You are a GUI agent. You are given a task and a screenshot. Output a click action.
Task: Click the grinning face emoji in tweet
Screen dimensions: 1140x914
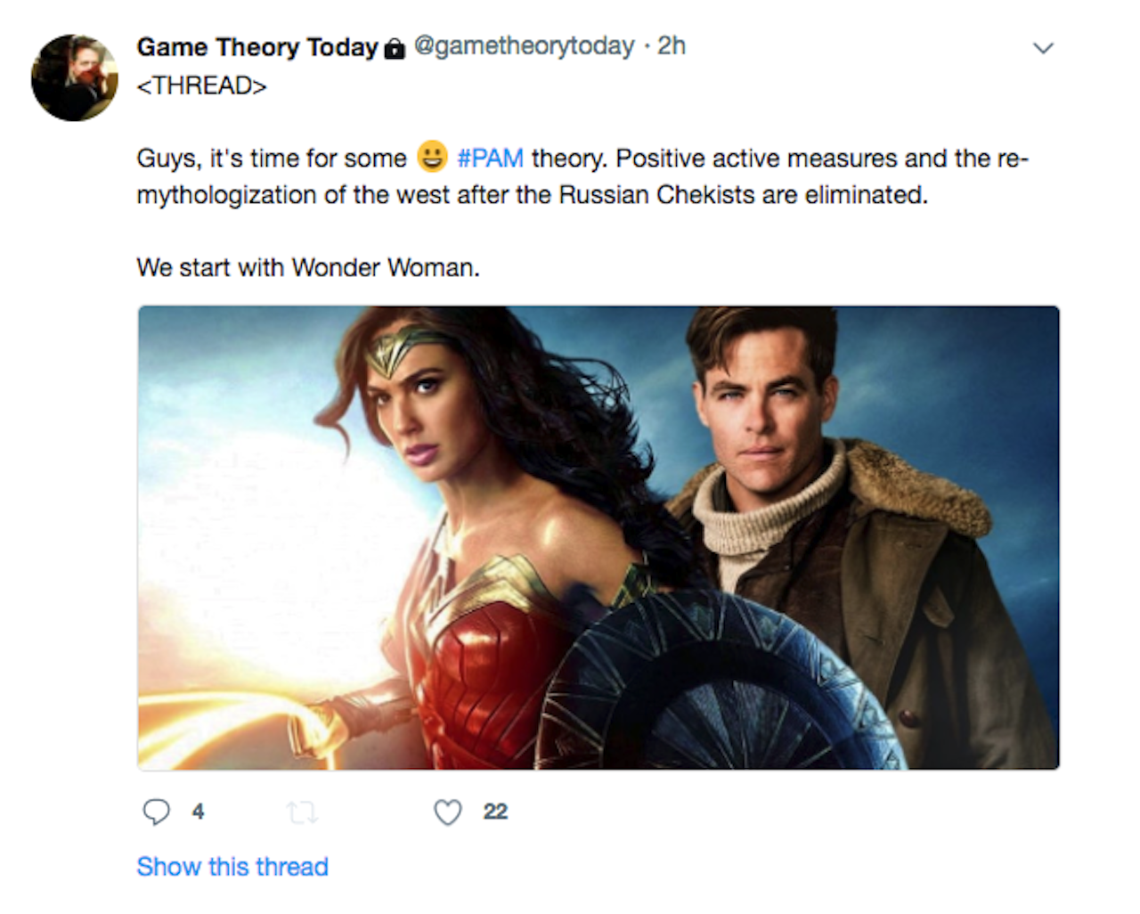coord(432,157)
